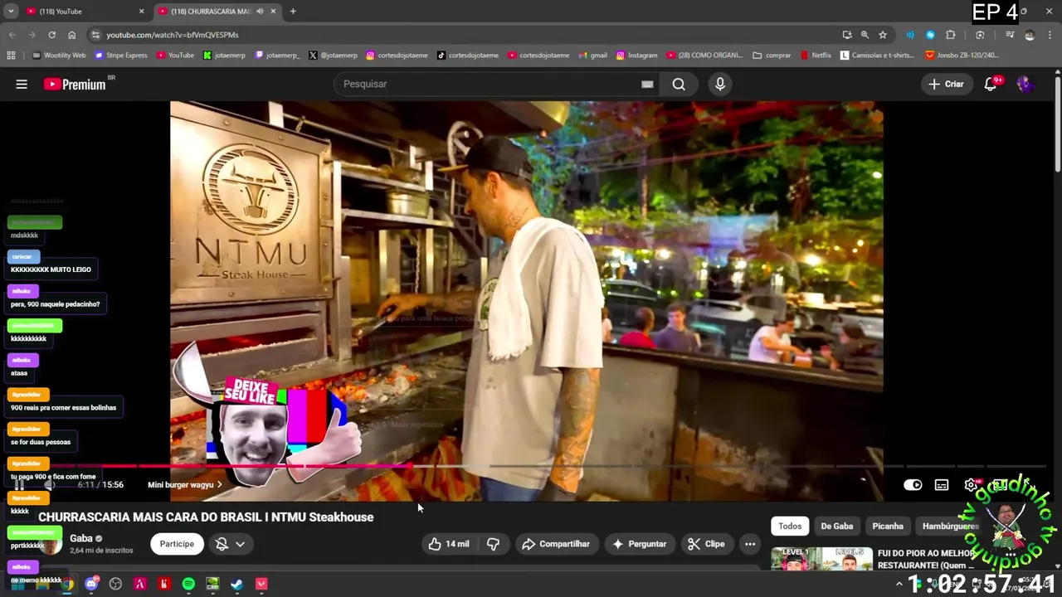The width and height of the screenshot is (1062, 597).
Task: Open the comprar bookmarks folder
Action: click(772, 56)
